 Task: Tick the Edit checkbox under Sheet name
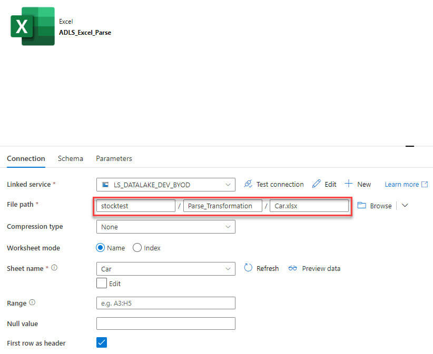tap(102, 283)
